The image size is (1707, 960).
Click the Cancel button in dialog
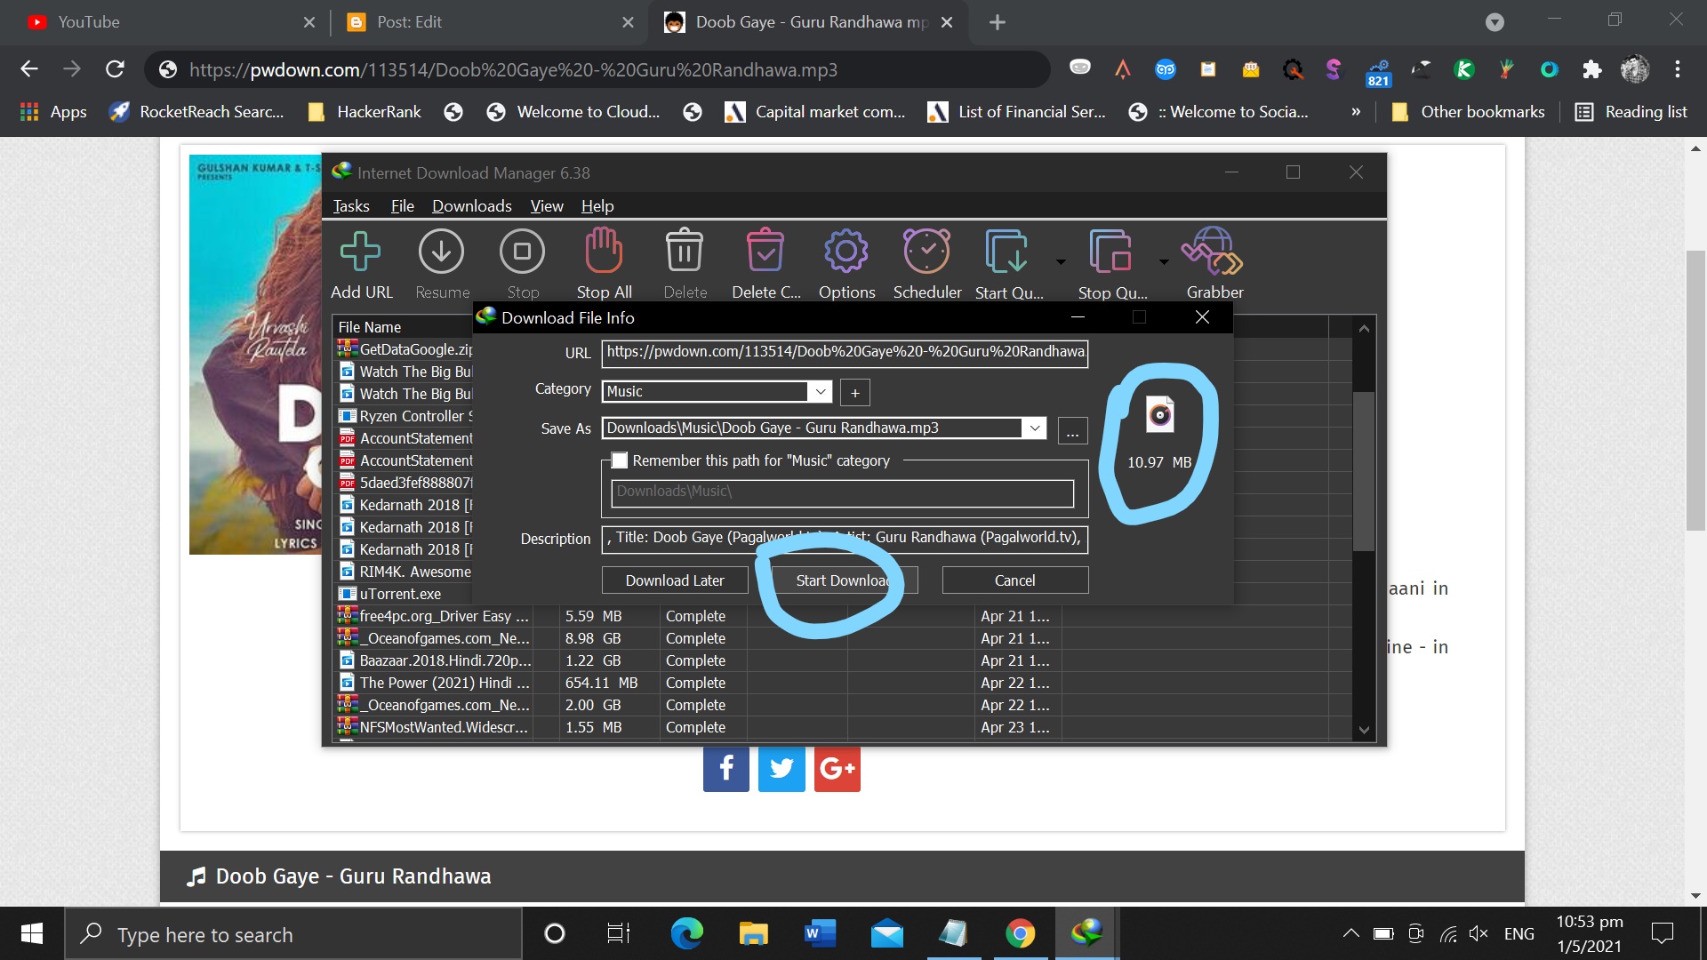[x=1014, y=580]
